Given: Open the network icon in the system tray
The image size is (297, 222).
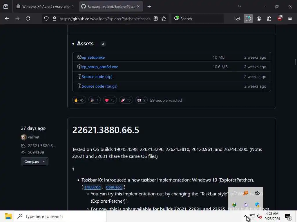Looking at the screenshot, I should (253, 216).
